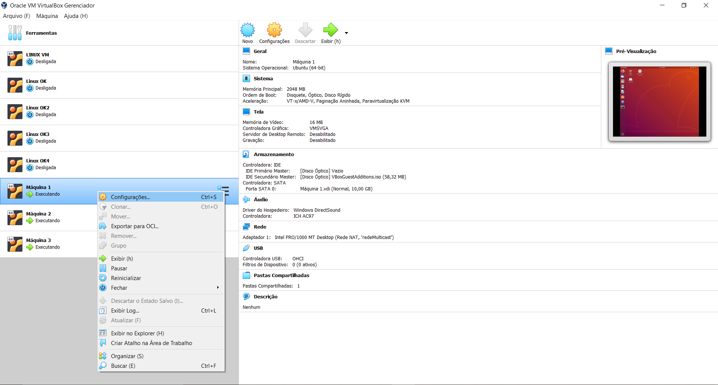
Task: Click the Geral section monitor icon
Action: pos(246,51)
